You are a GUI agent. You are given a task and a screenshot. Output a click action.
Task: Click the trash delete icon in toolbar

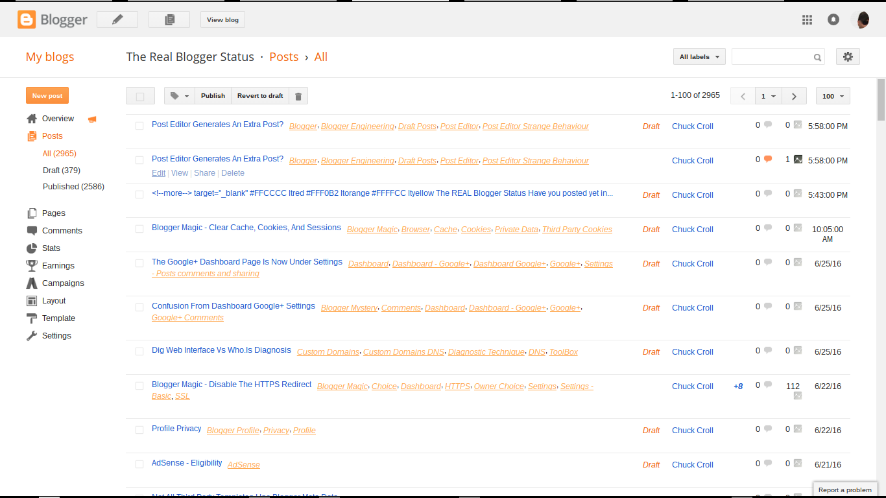298,96
